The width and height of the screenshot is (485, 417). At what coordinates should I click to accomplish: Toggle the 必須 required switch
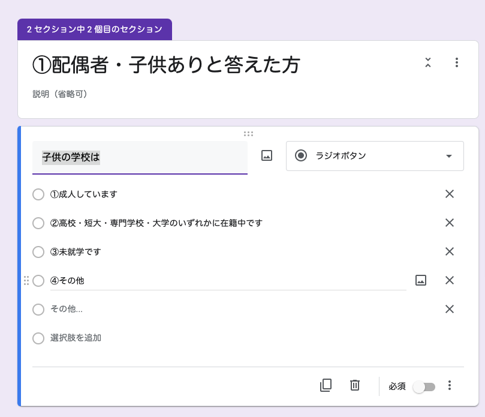(424, 387)
